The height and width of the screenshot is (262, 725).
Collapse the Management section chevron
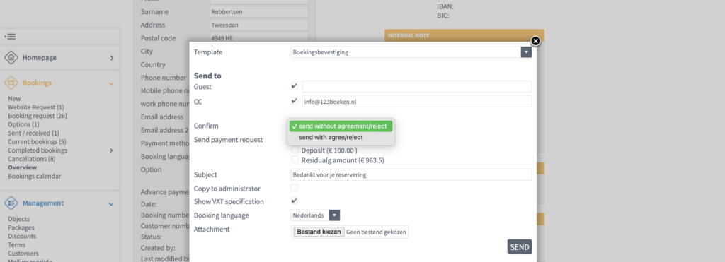tap(111, 203)
